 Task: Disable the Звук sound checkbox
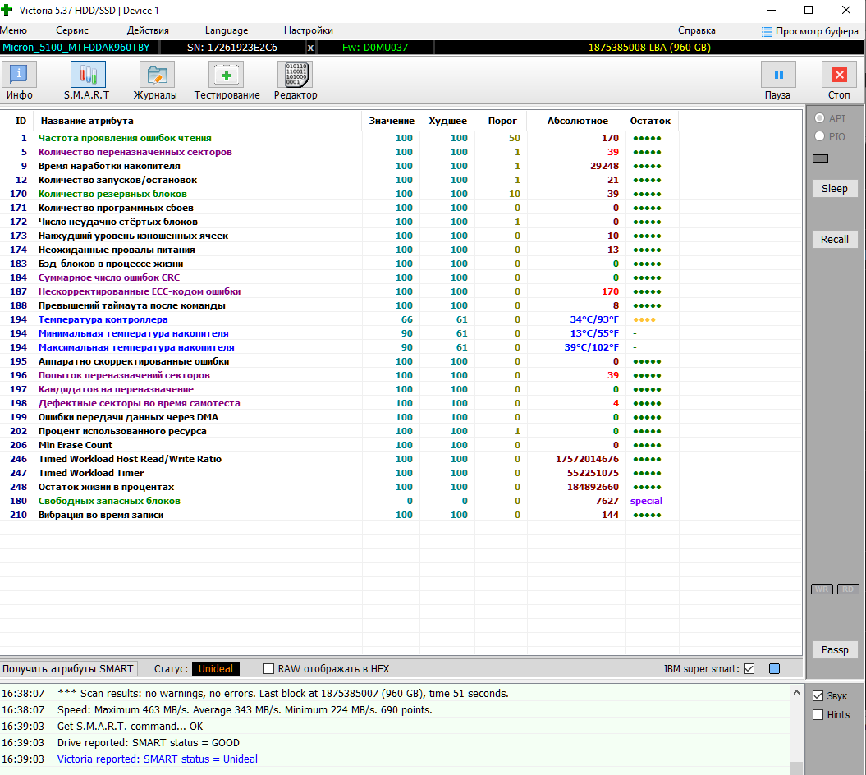pyautogui.click(x=818, y=696)
